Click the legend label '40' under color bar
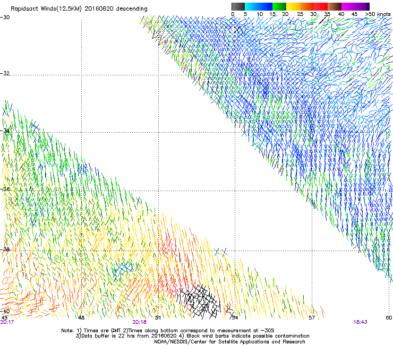The height and width of the screenshot is (345, 393). pos(341,14)
